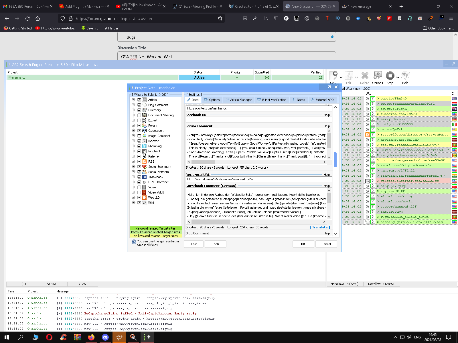Open Opera from the taskbar
The image size is (458, 343).
49,337
